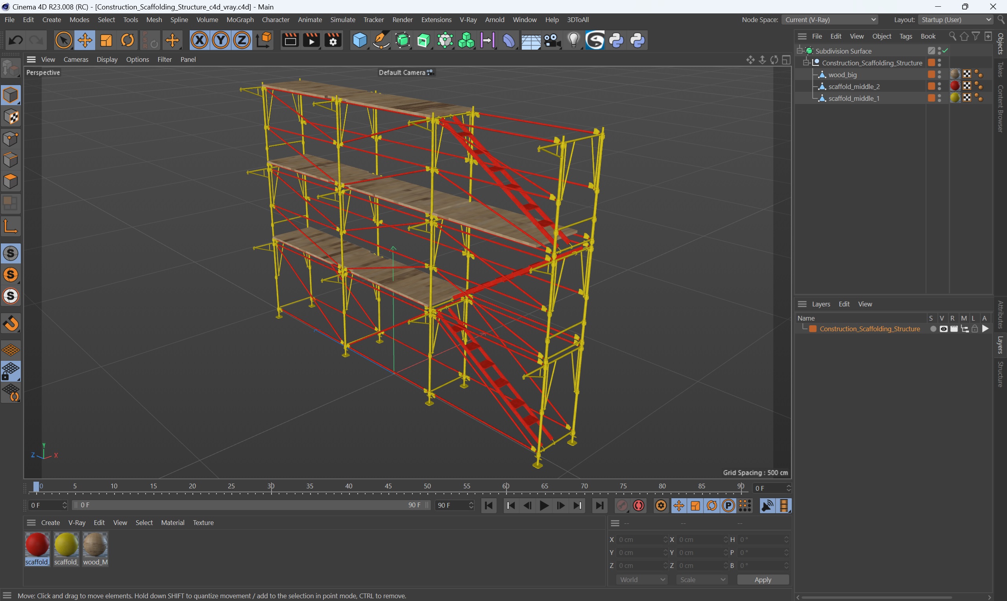Click the Light bulb icon

pyautogui.click(x=574, y=41)
